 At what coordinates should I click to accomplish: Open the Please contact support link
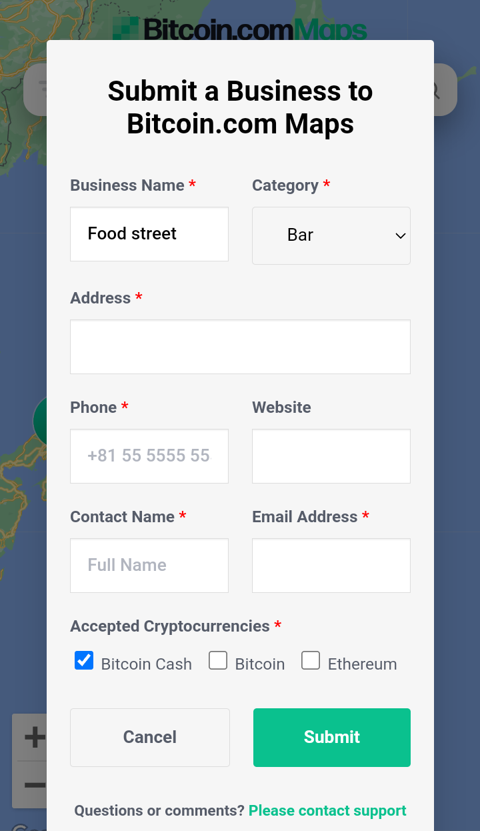click(327, 811)
